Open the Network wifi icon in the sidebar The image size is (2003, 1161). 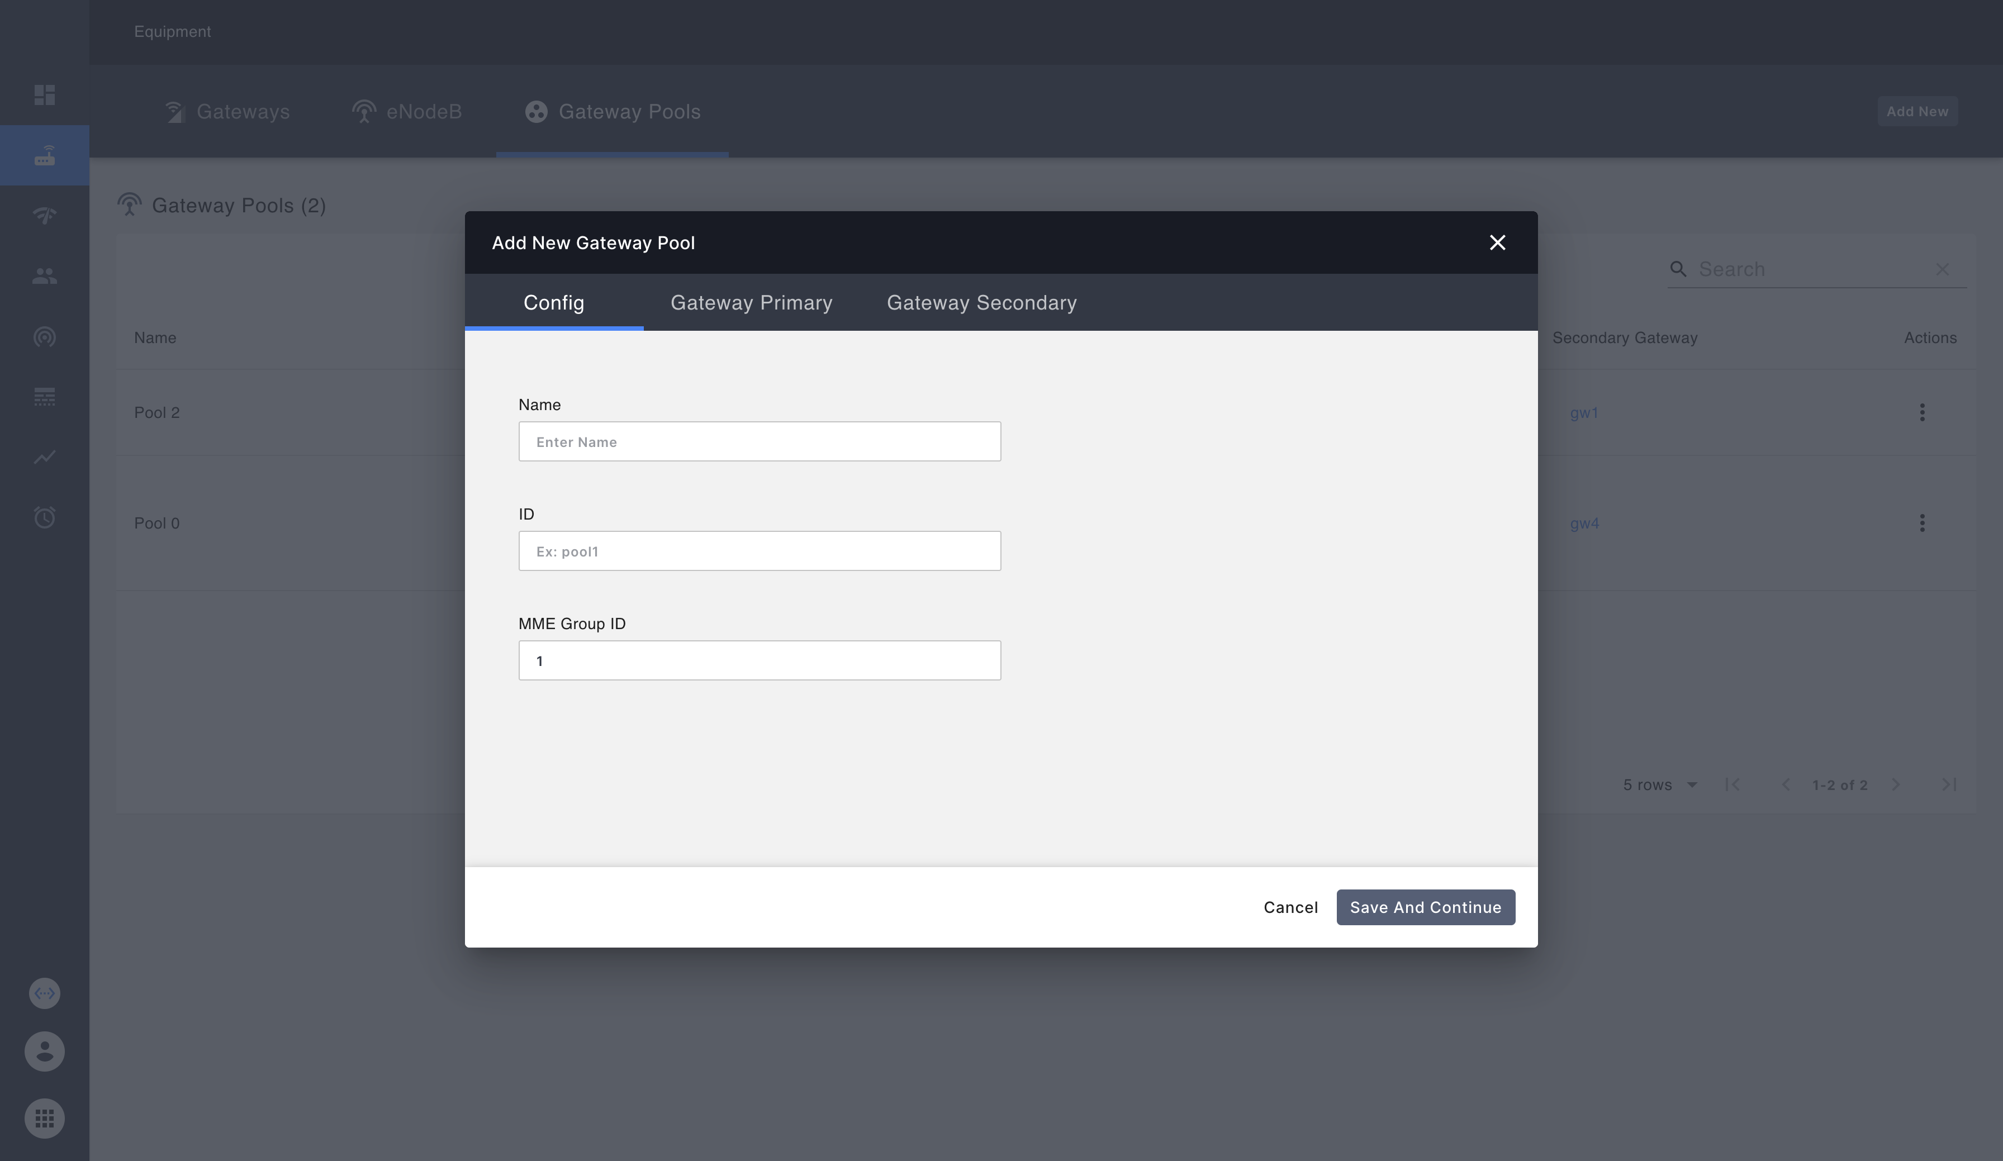[45, 215]
